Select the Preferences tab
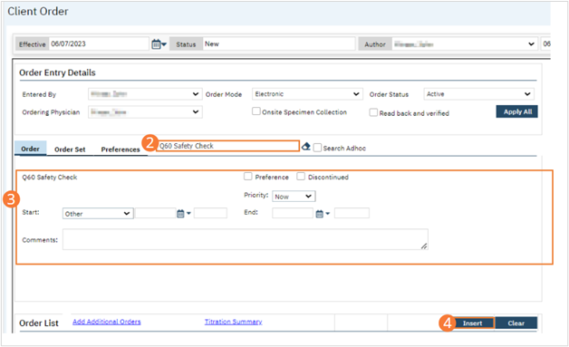569x347 pixels. pyautogui.click(x=121, y=149)
